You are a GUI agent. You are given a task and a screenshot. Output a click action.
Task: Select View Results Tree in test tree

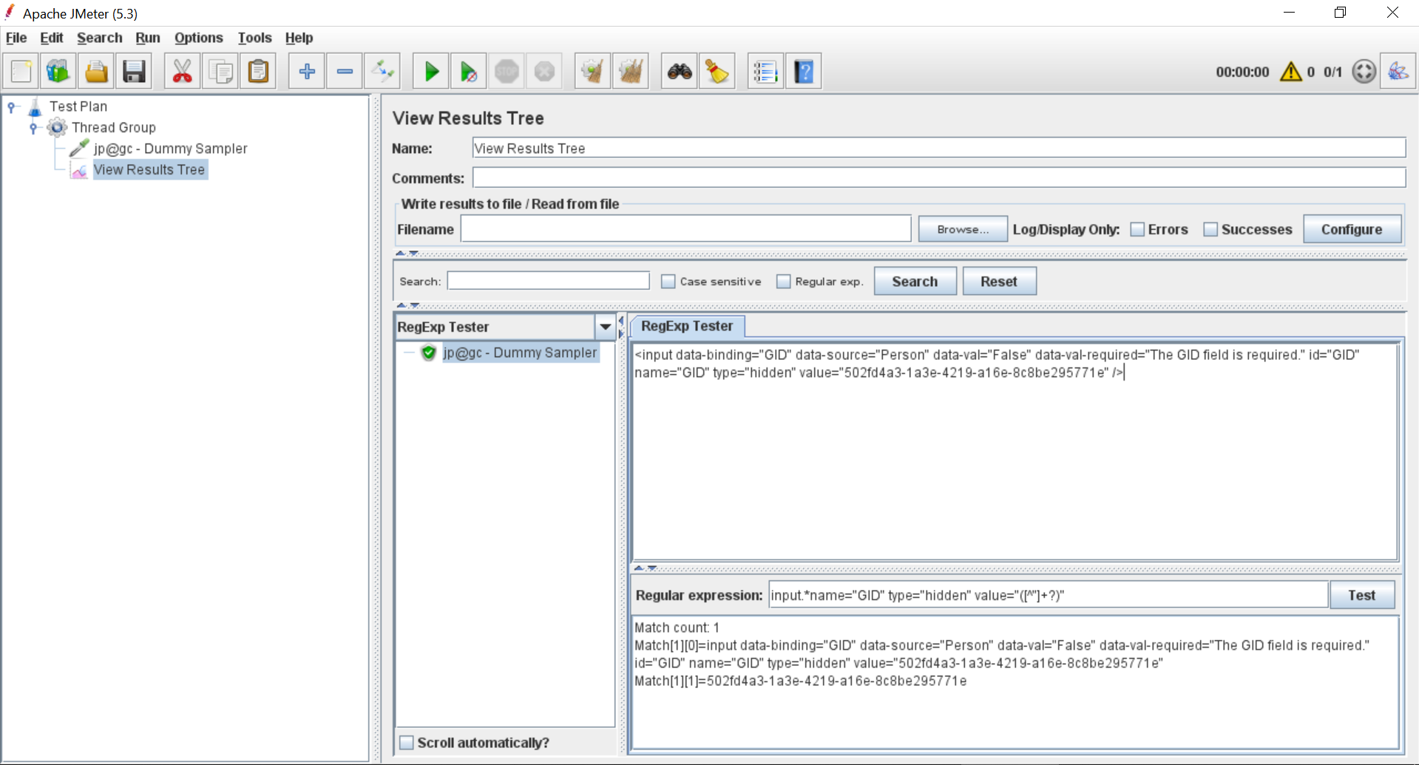(149, 169)
